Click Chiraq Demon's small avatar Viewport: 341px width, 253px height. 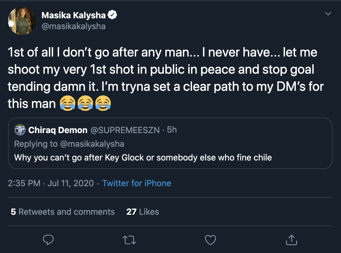pyautogui.click(x=20, y=130)
